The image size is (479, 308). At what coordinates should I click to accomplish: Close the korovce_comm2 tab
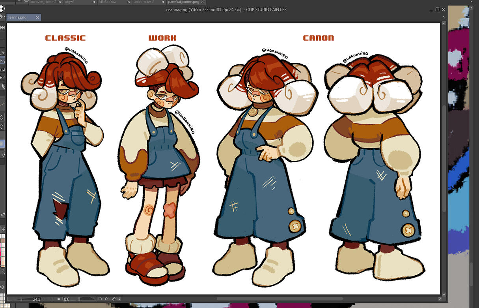coord(60,2)
